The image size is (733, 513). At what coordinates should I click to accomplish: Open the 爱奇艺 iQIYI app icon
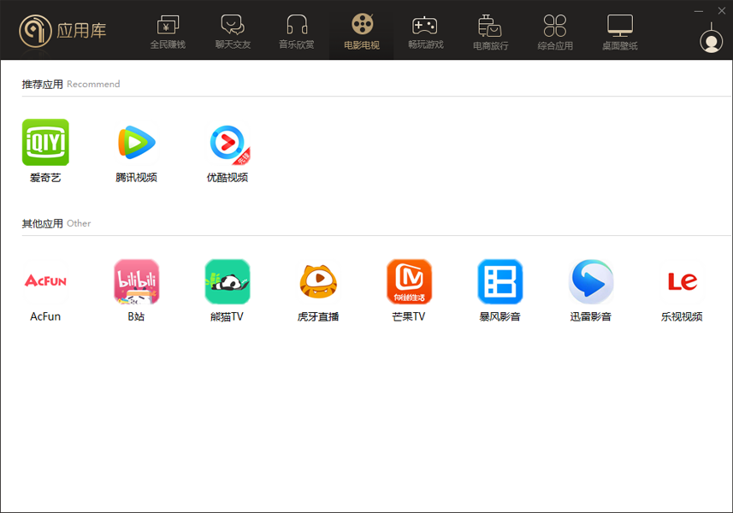pos(45,142)
